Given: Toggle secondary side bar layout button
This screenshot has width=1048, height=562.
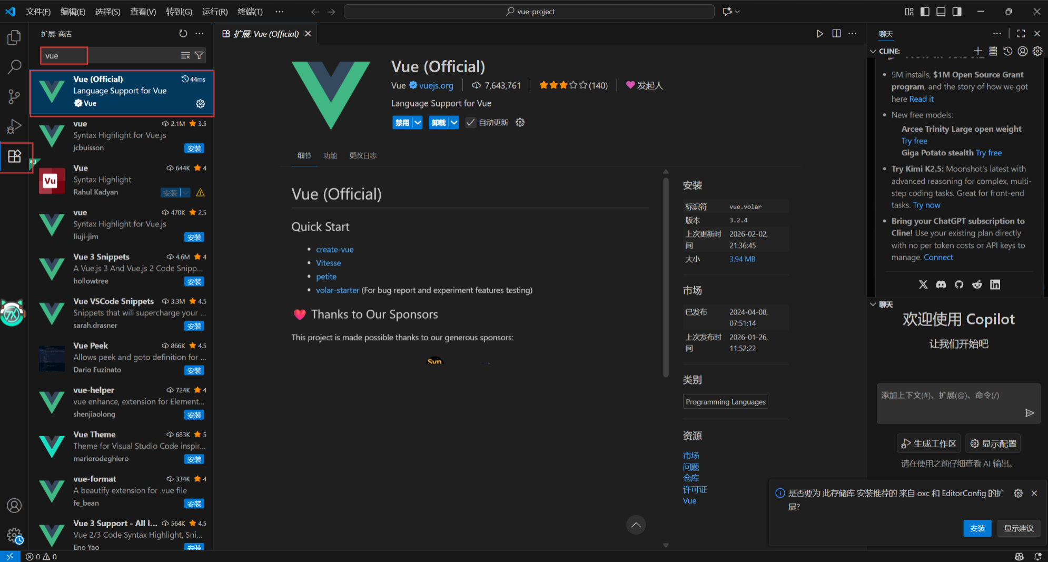Looking at the screenshot, I should click(956, 12).
